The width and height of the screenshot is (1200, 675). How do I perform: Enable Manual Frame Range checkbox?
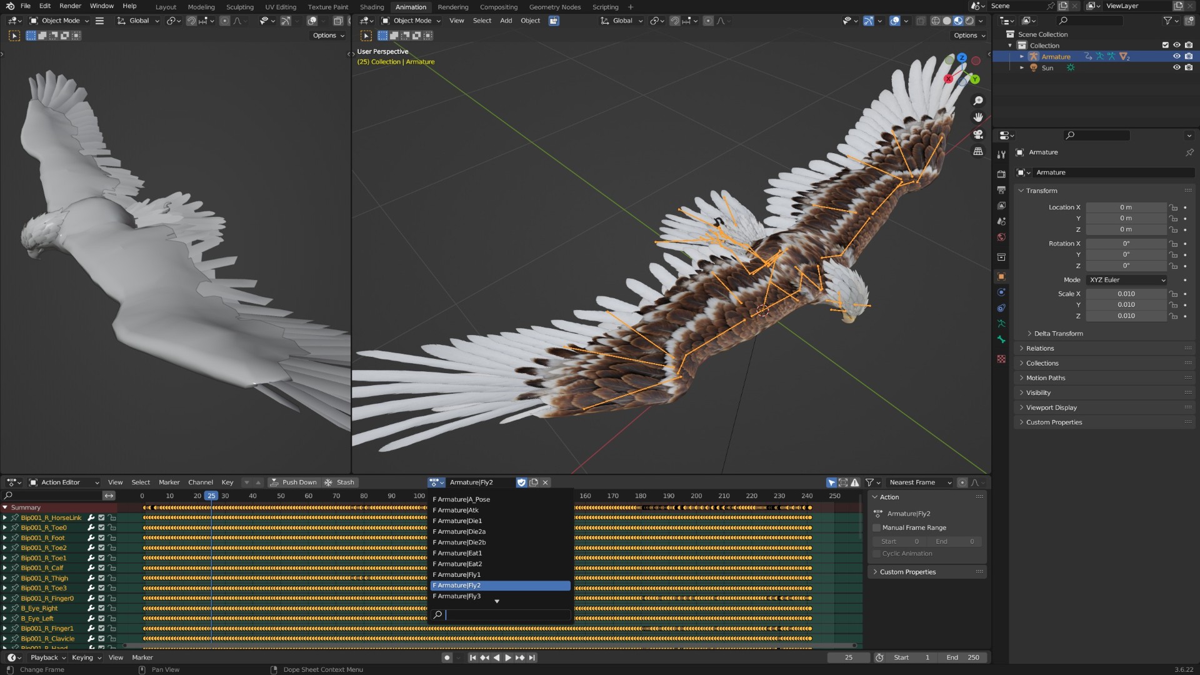coord(876,527)
